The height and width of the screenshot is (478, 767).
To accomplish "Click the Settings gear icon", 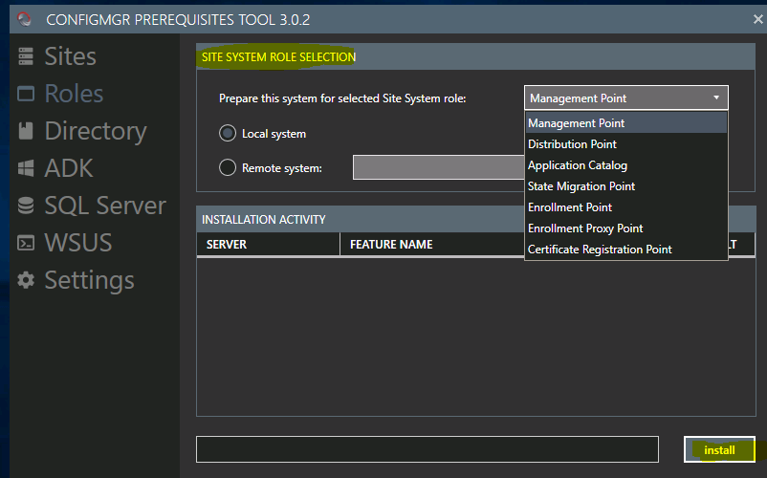I will point(26,280).
